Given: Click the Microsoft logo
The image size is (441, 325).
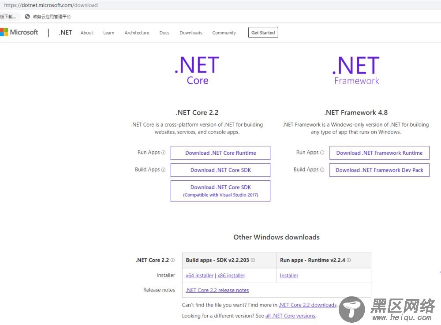Looking at the screenshot, I should click(x=19, y=32).
